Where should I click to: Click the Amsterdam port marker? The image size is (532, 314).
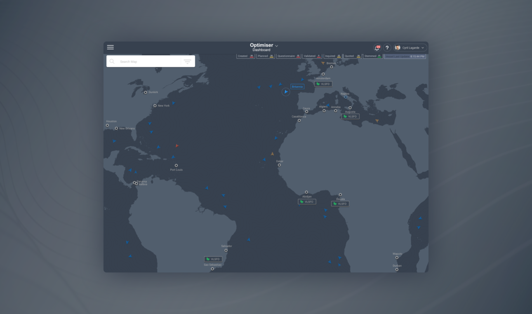pyautogui.click(x=323, y=74)
